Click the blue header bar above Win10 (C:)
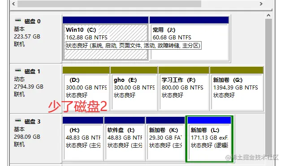This screenshot has width=284, height=166. (x=106, y=20)
